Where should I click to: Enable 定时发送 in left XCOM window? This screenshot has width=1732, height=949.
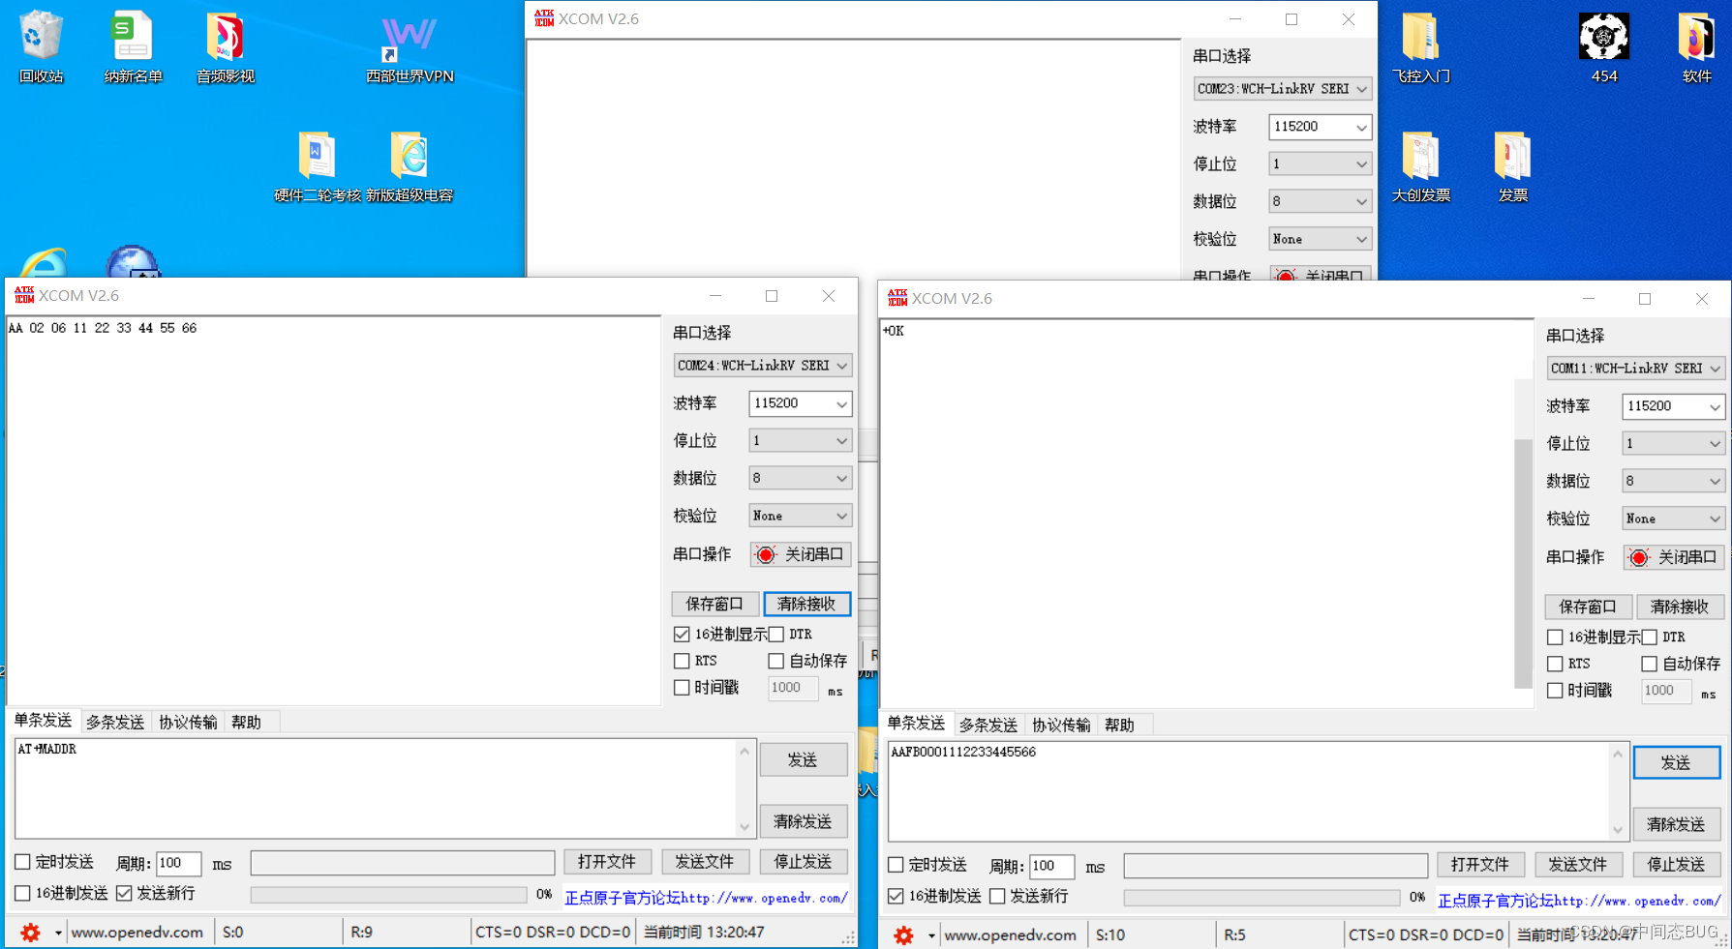(x=22, y=862)
